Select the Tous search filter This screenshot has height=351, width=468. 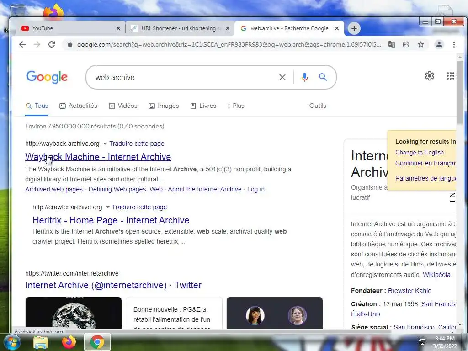(37, 106)
